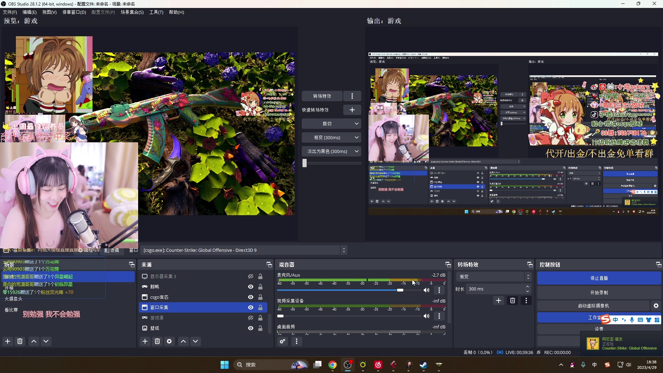
Task: Hide the 窗口采集 source
Action: (x=251, y=307)
